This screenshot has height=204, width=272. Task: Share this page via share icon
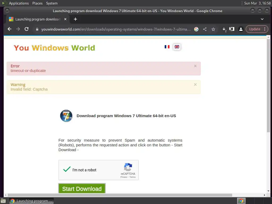[x=205, y=29]
